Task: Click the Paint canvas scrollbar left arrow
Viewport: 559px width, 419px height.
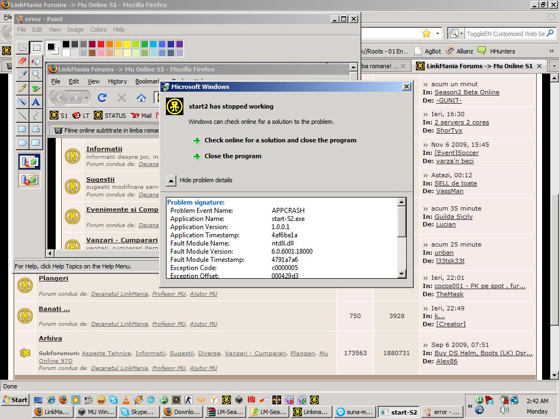Action: coord(50,253)
